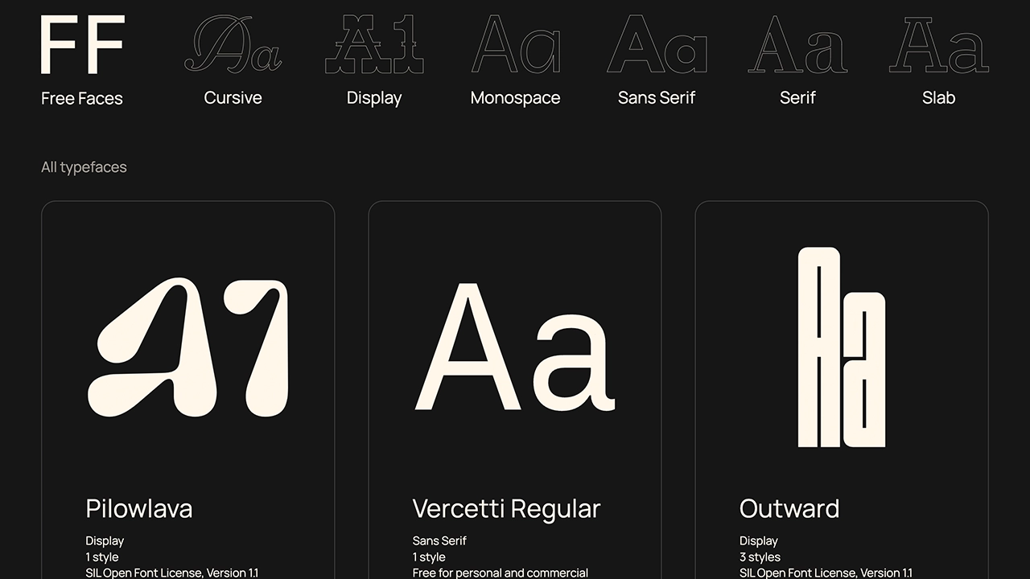Go to the Cursive text label
Viewport: 1030px width, 579px height.
click(233, 98)
